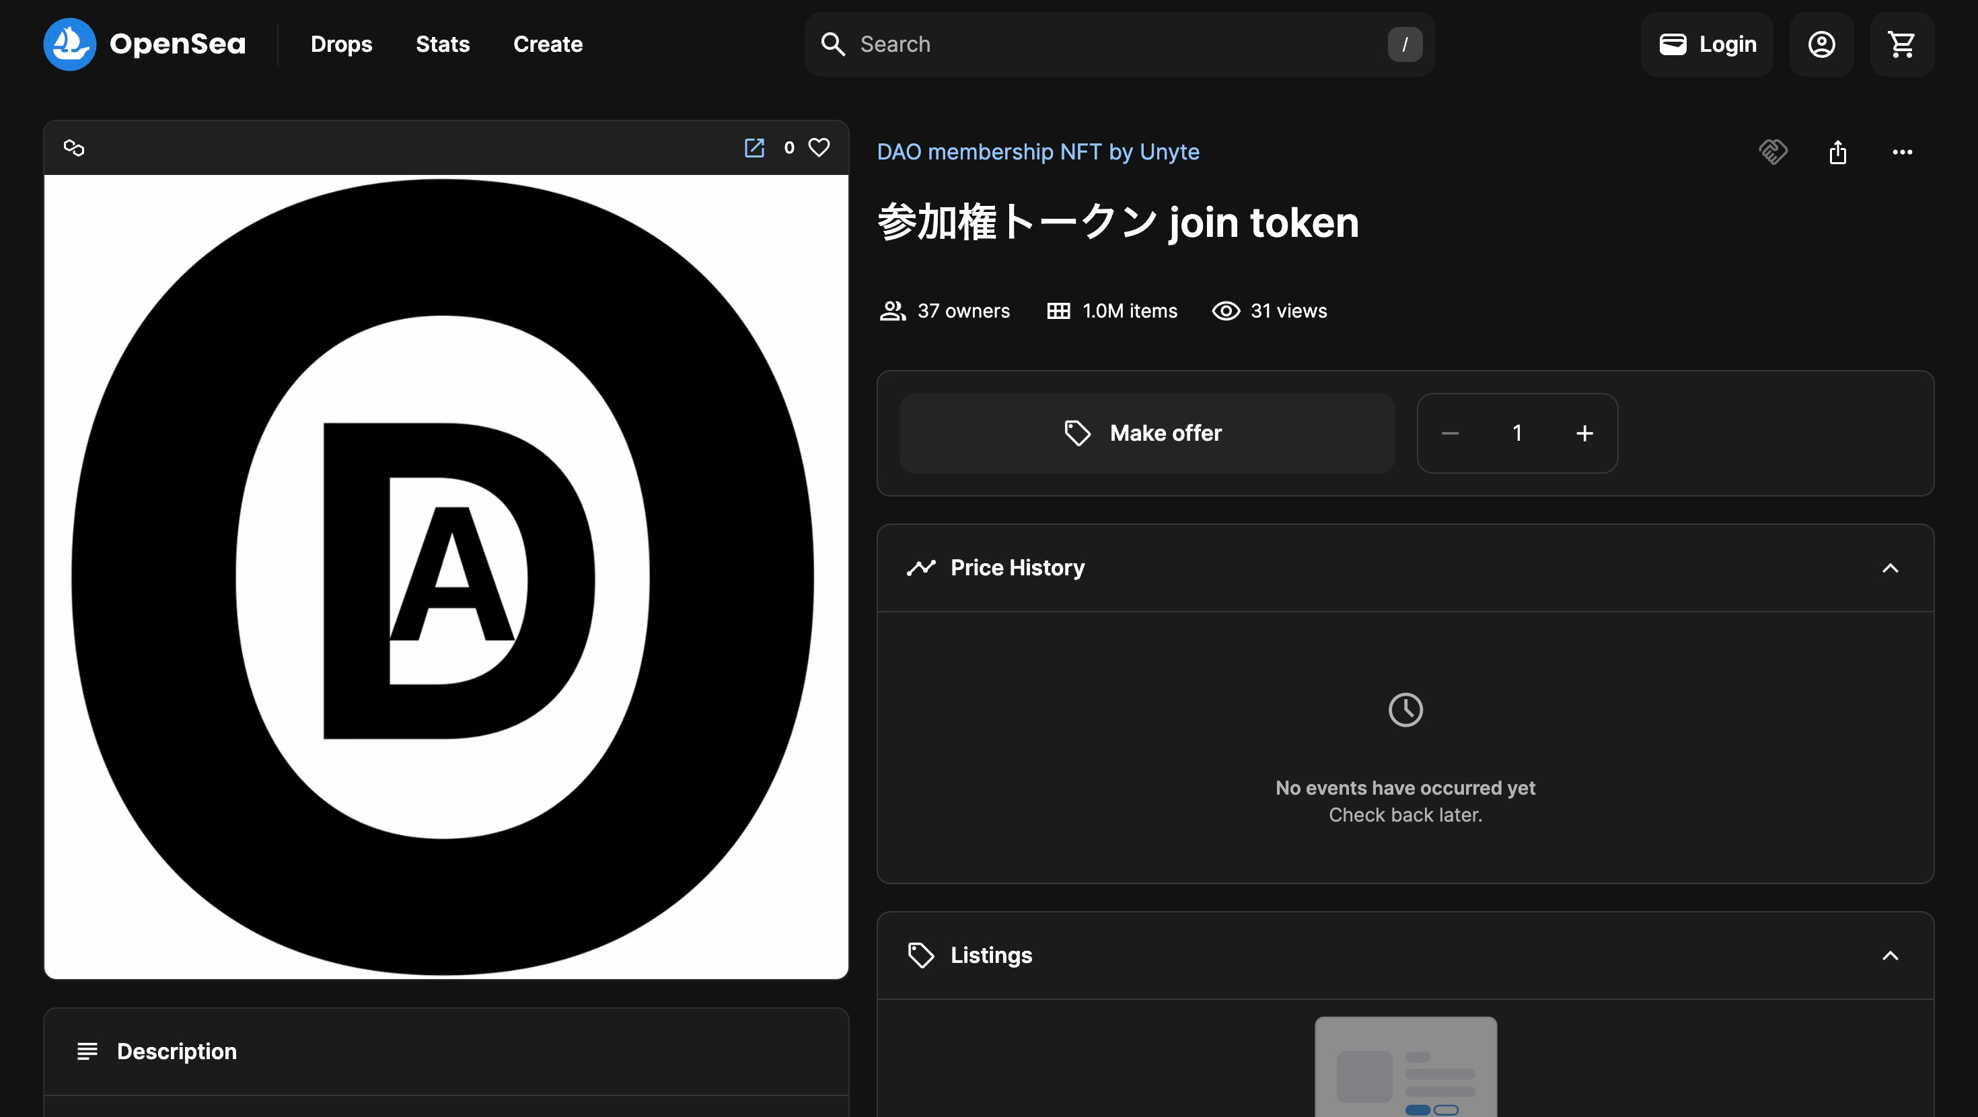The height and width of the screenshot is (1117, 1978).
Task: Click the share icon near the title
Action: tap(1837, 152)
